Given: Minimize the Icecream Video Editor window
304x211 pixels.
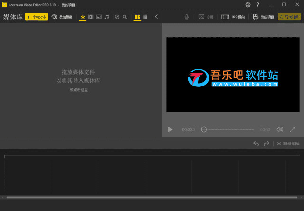Looking at the screenshot, I should [270, 5].
